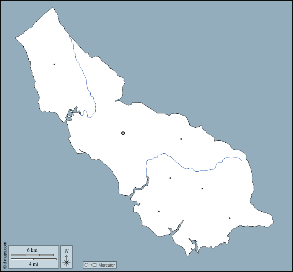Click the square icon beside Mercator text
Image resolution: width=293 pixels, height=272 pixels.
[94, 265]
